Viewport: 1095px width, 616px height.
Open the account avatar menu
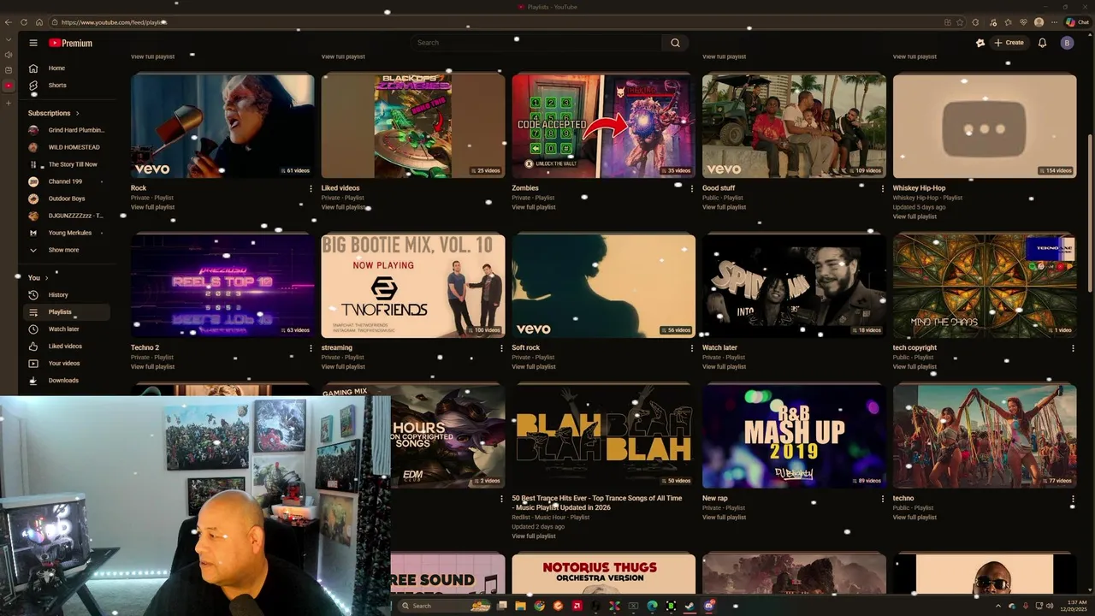(1067, 43)
